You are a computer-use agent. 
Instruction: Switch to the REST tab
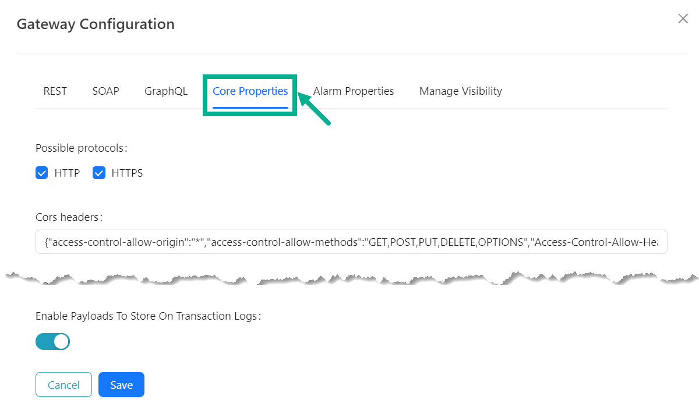tap(55, 91)
